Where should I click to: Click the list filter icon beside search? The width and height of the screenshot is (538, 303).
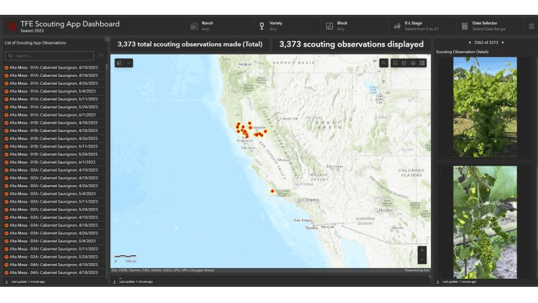point(101,55)
